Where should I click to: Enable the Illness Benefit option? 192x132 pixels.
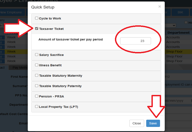(x=37, y=65)
